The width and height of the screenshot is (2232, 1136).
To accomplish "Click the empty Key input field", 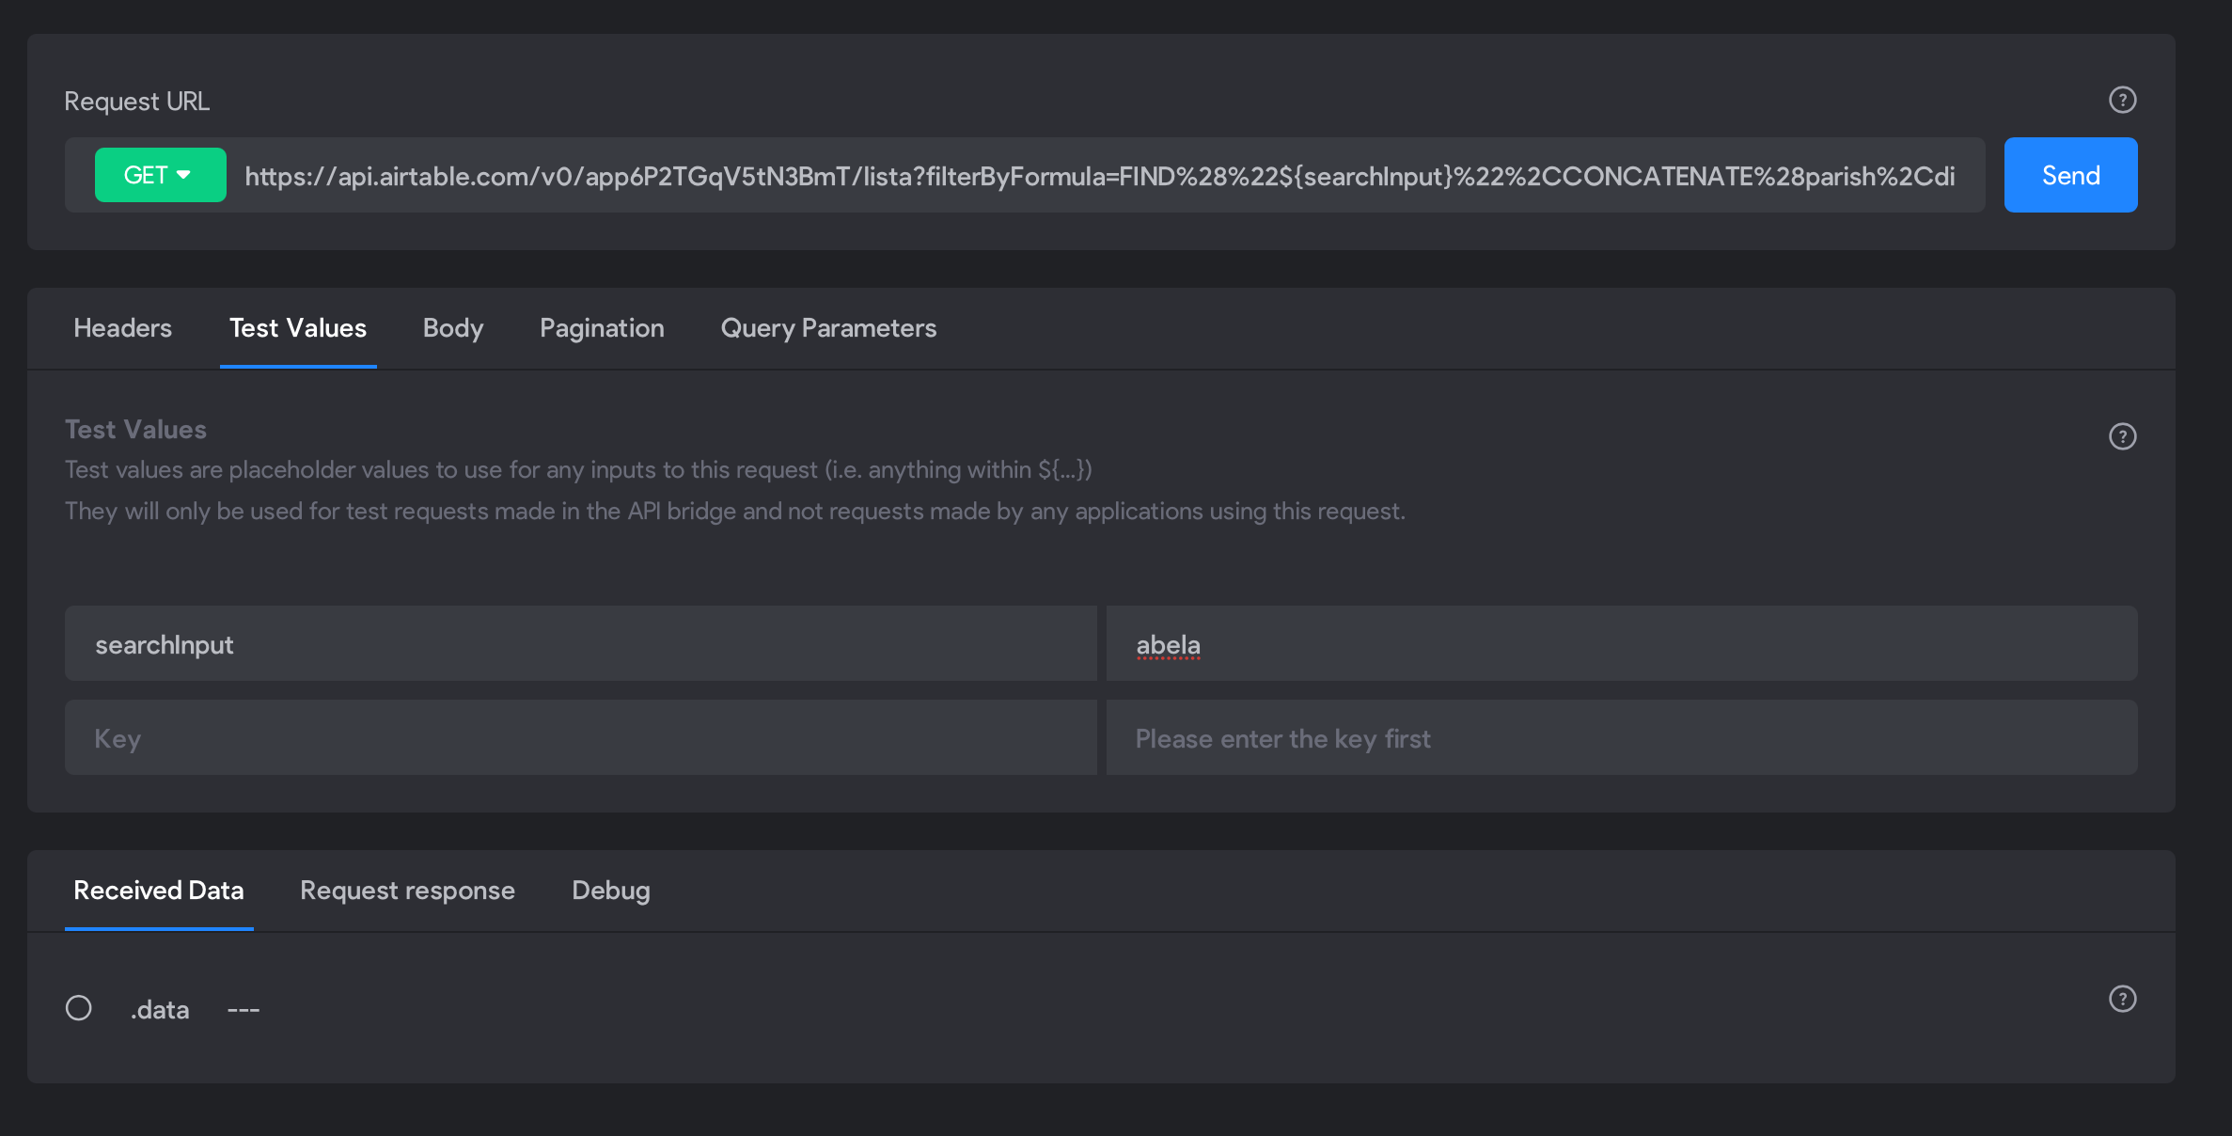I will tap(580, 738).
